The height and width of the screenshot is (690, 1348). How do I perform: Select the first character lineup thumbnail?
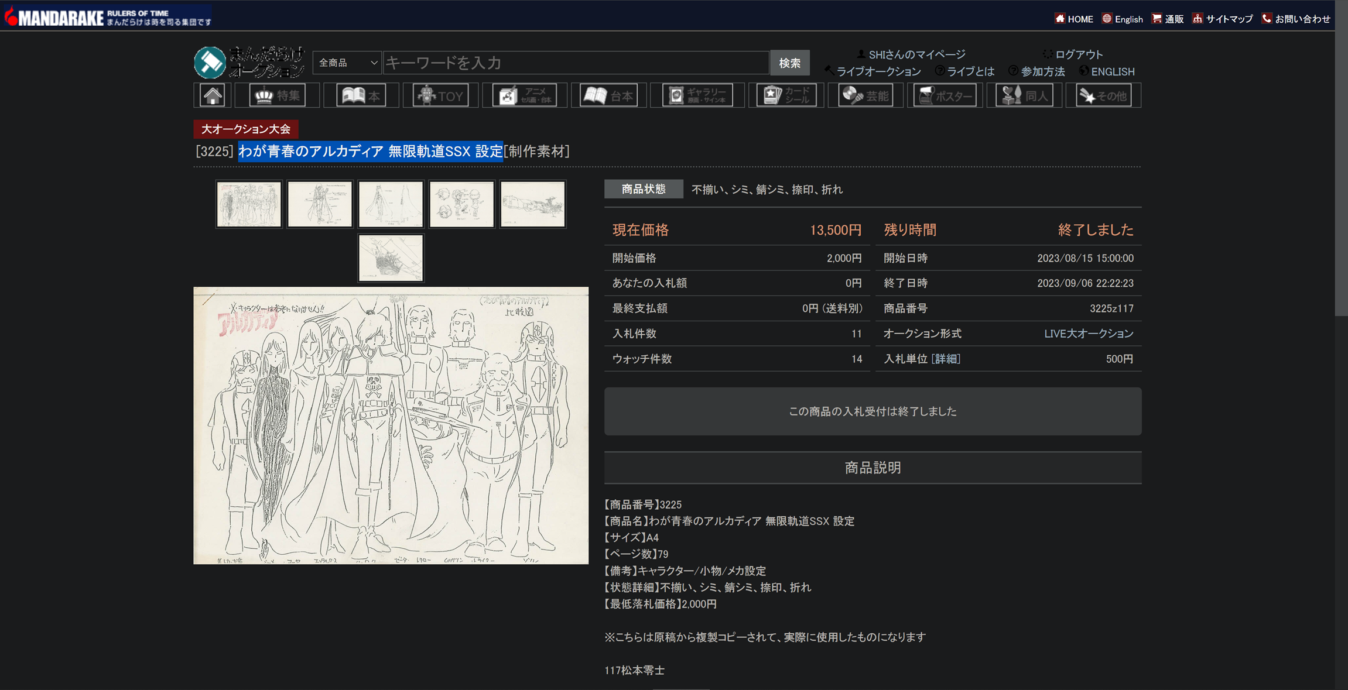[x=249, y=204]
